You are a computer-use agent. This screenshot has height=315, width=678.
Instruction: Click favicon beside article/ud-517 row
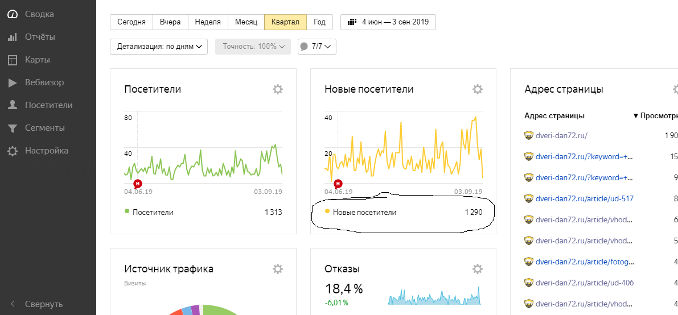(x=528, y=198)
